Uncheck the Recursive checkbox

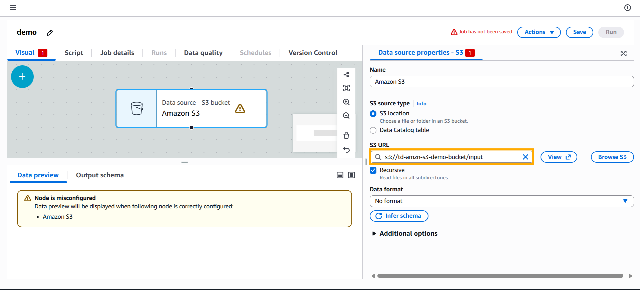click(x=373, y=170)
